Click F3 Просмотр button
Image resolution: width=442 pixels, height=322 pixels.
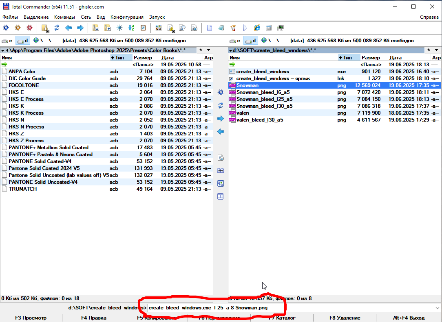pos(31,318)
